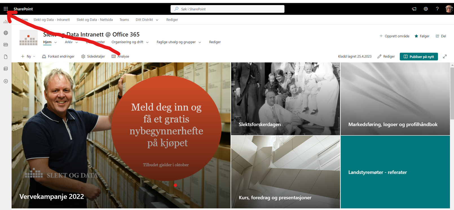
Task: Open the user profile picture
Action: tap(449, 9)
